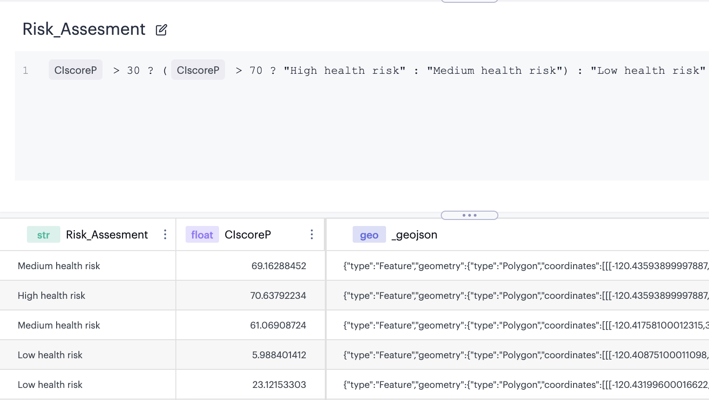This screenshot has width=709, height=400.
Task: Click the "Low health risk" string in formula
Action: [x=648, y=71]
